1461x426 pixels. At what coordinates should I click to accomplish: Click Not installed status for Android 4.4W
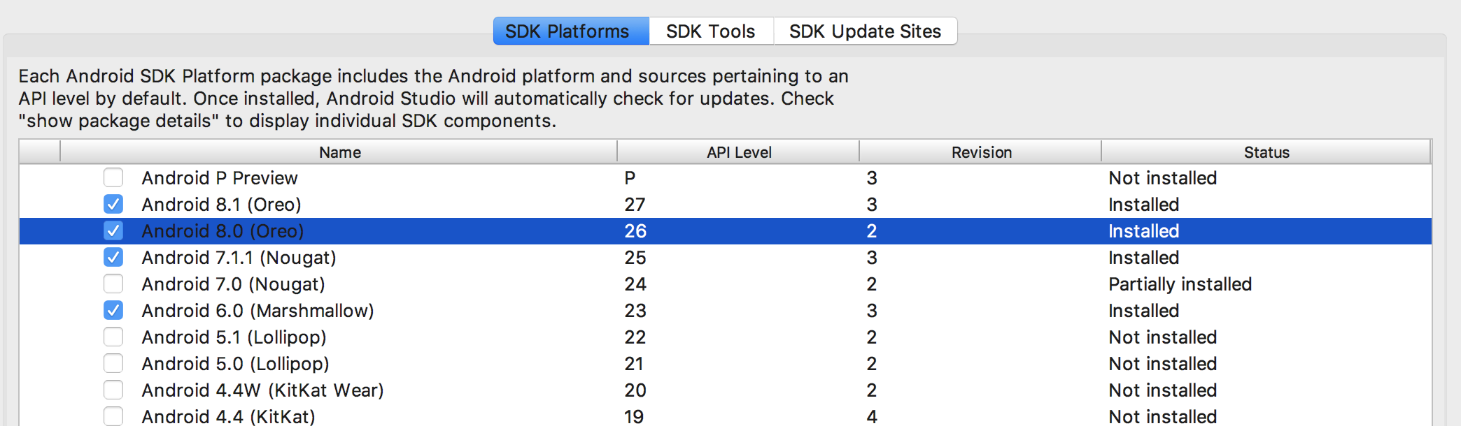pyautogui.click(x=1162, y=390)
